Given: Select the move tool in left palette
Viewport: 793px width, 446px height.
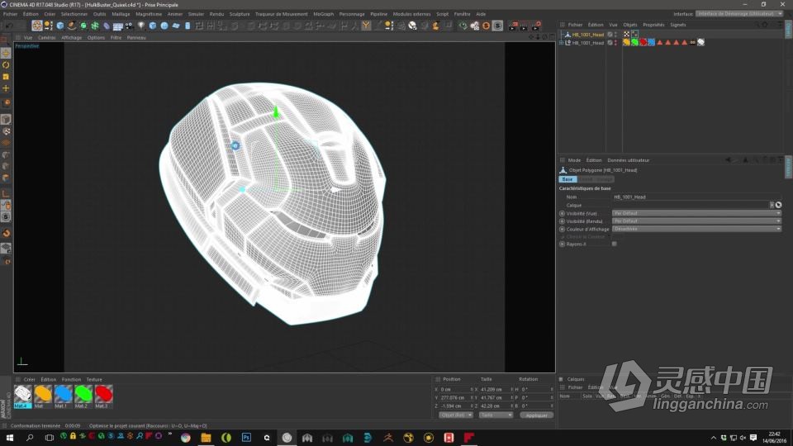Looking at the screenshot, I should click(x=6, y=54).
